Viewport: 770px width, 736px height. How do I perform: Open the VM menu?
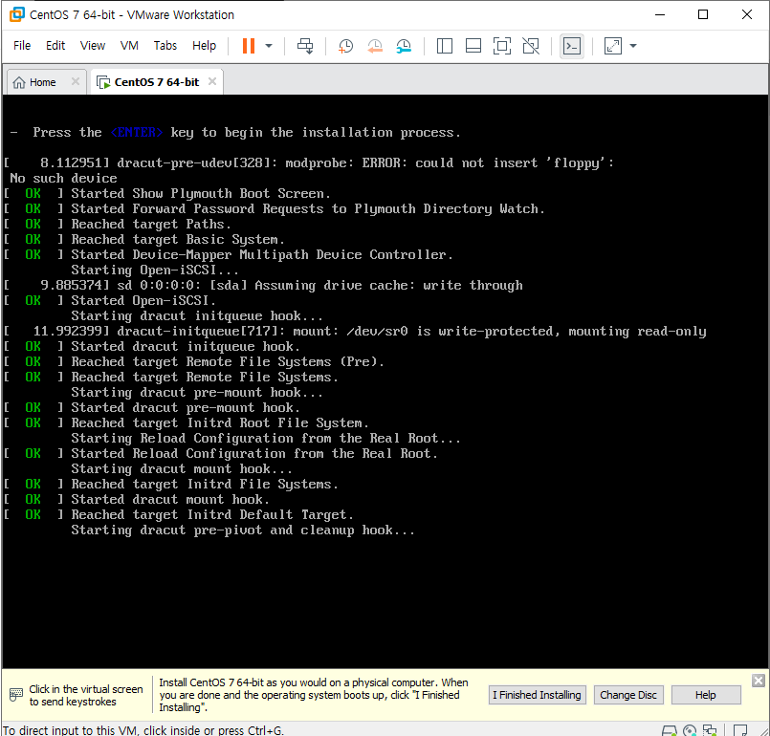(129, 46)
